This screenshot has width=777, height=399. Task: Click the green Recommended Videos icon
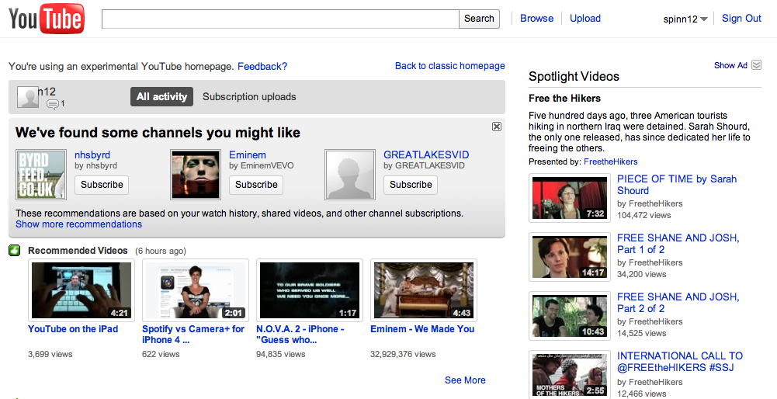click(x=15, y=250)
